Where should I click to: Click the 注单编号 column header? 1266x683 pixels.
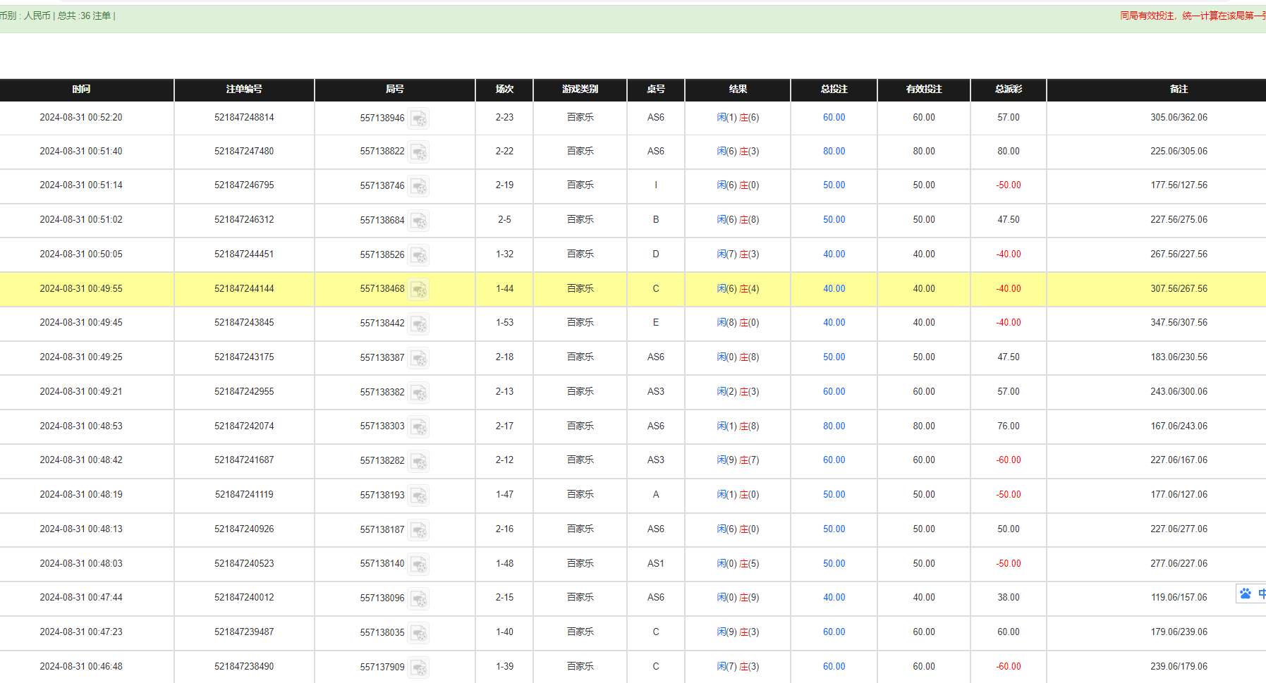(x=244, y=90)
